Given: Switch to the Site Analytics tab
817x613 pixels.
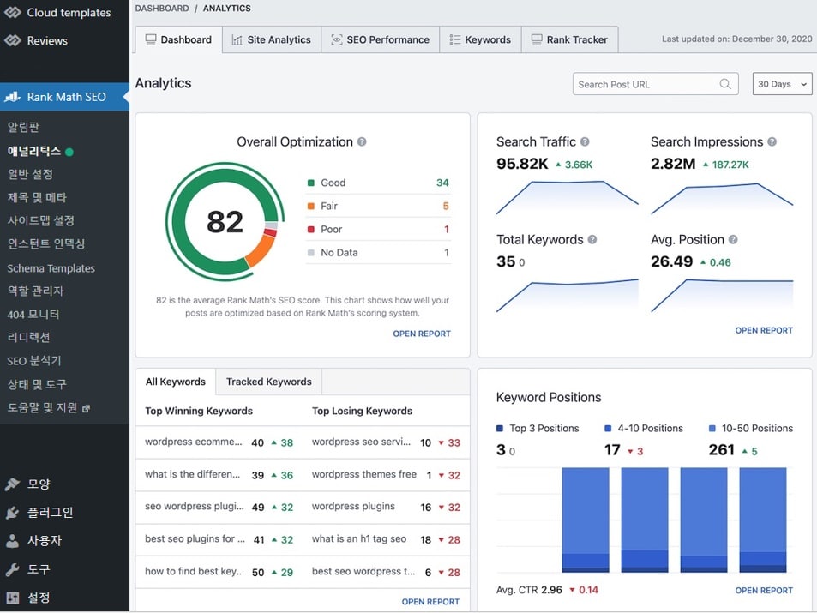Looking at the screenshot, I should (x=272, y=39).
